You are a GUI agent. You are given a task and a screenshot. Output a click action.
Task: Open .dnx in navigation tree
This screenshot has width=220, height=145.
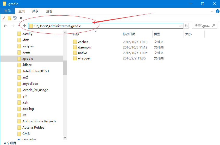point(26,40)
